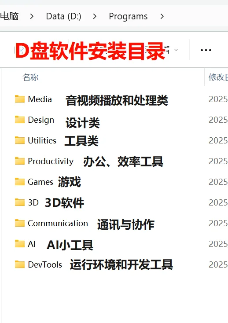Select the Media folder name
This screenshot has width=228, height=323.
click(40, 99)
